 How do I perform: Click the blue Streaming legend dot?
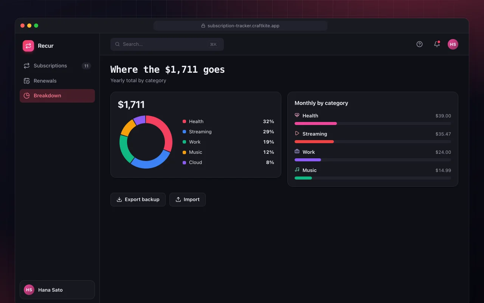coord(184,132)
